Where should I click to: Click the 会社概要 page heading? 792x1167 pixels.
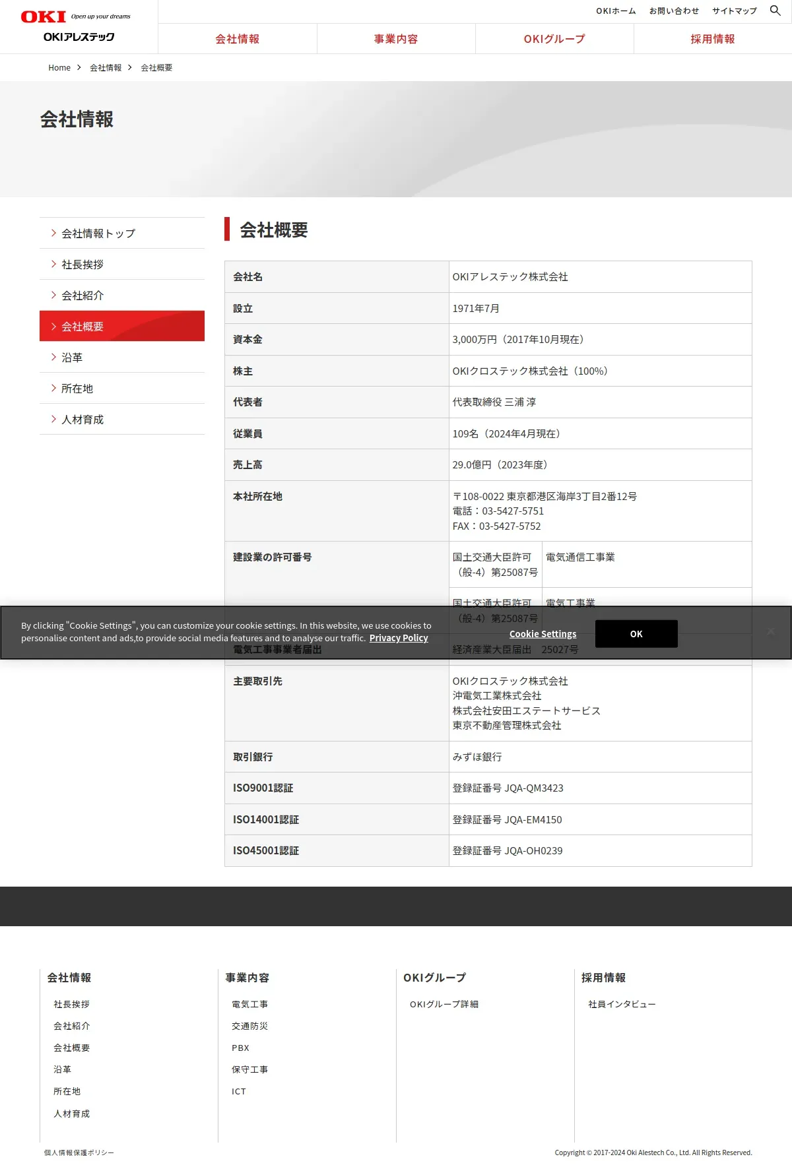pos(274,230)
